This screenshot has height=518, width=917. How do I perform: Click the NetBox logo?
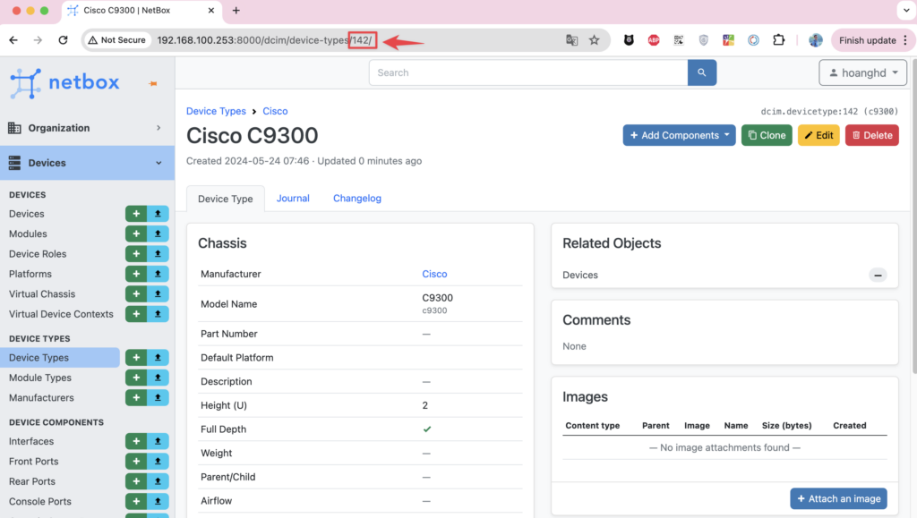(x=64, y=83)
